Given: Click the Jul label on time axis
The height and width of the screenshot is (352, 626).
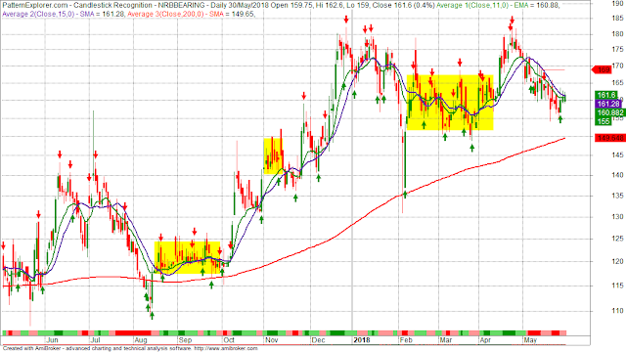Looking at the screenshot, I should (x=95, y=340).
